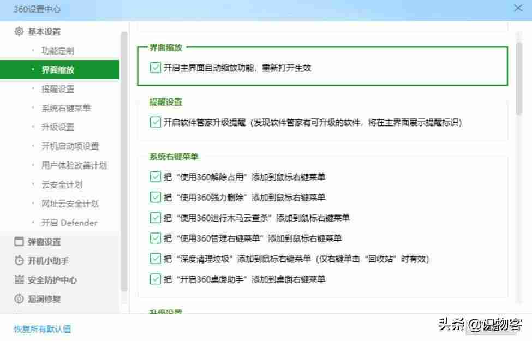Screen dimensions: 532x341
Task: Uncheck 使用360进行木马云查杀 menu option
Action: 155,218
